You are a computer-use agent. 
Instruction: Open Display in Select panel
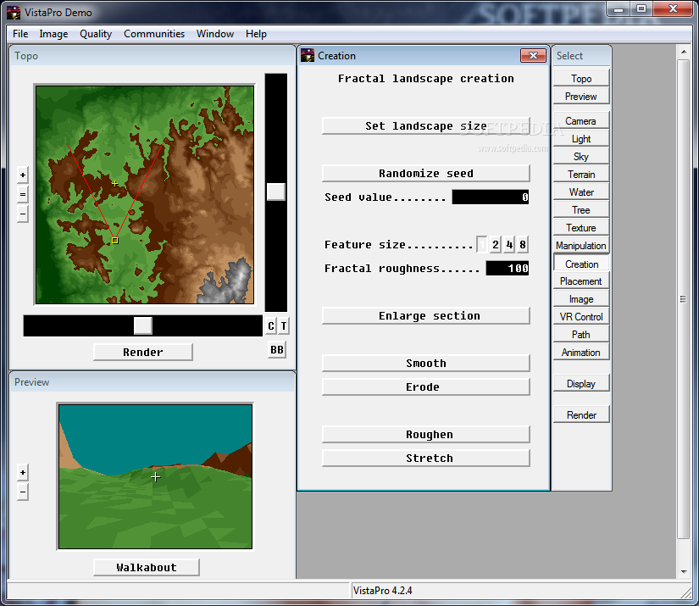[x=581, y=384]
